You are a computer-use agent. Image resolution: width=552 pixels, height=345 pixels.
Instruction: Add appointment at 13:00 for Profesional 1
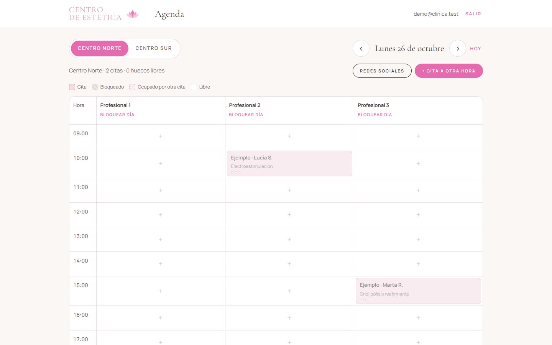point(161,239)
